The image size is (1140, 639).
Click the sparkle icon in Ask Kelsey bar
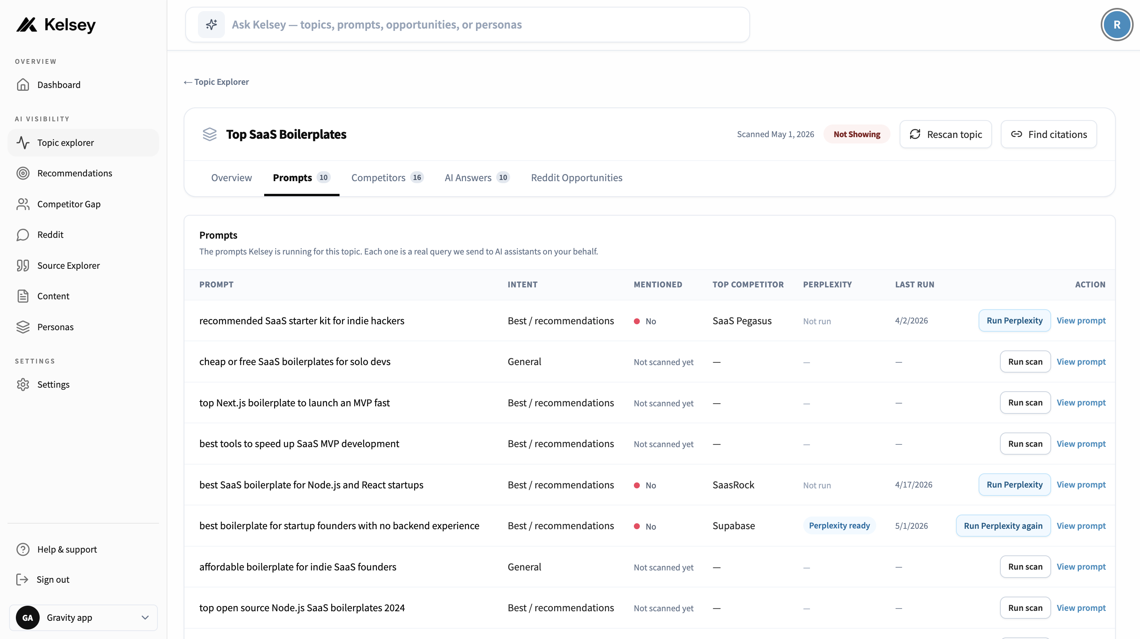(x=211, y=25)
